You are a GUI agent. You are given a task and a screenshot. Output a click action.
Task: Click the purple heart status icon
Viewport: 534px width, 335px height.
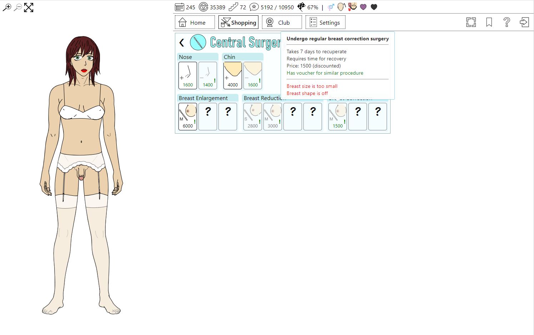pyautogui.click(x=363, y=7)
